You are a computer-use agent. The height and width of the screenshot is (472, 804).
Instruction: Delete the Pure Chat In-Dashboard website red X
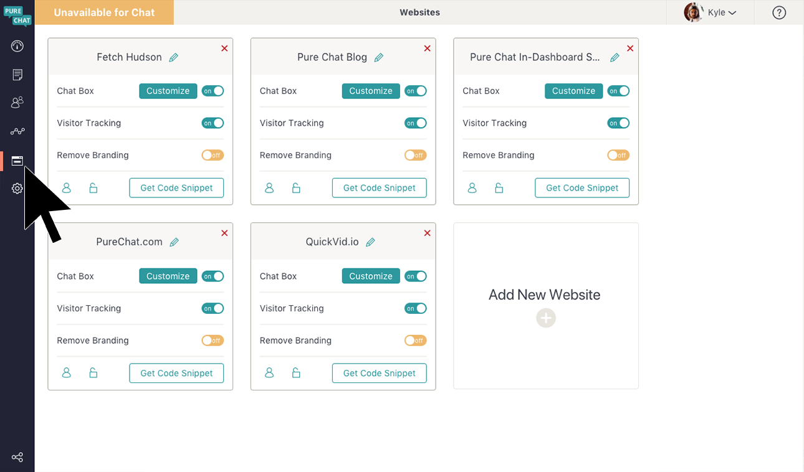pyautogui.click(x=630, y=48)
